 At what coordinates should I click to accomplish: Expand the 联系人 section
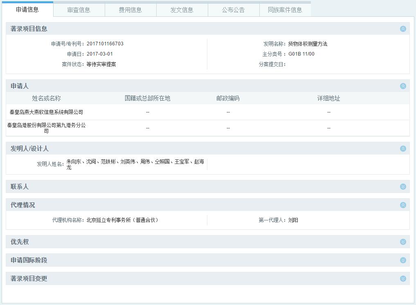(x=403, y=187)
